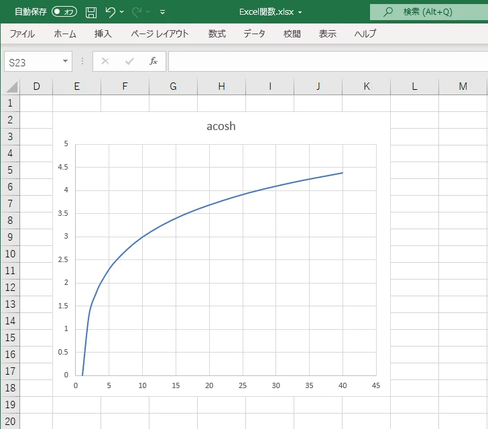Click the blue acosh curve line
488x429 pixels.
(x=209, y=205)
